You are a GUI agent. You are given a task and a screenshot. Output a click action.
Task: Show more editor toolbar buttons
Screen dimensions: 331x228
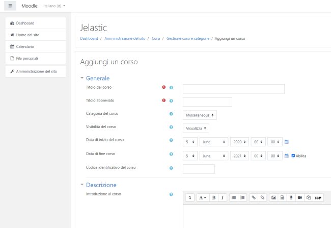click(190, 197)
